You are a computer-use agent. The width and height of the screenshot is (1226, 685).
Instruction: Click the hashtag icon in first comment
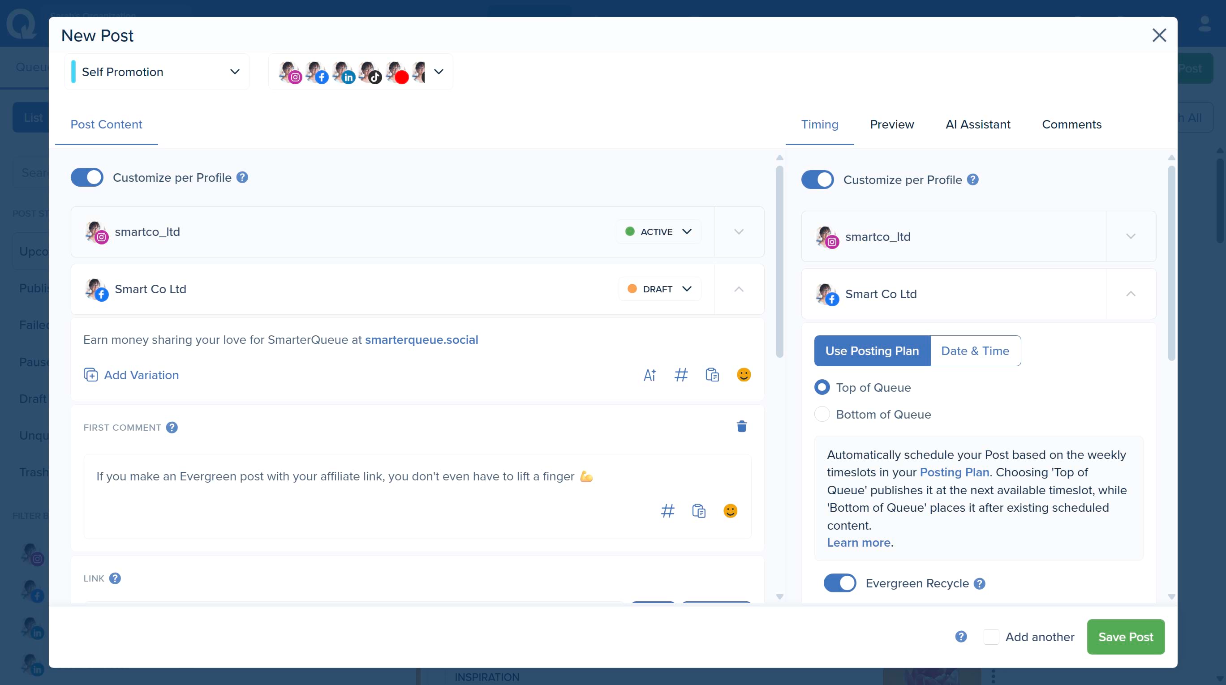click(x=667, y=511)
